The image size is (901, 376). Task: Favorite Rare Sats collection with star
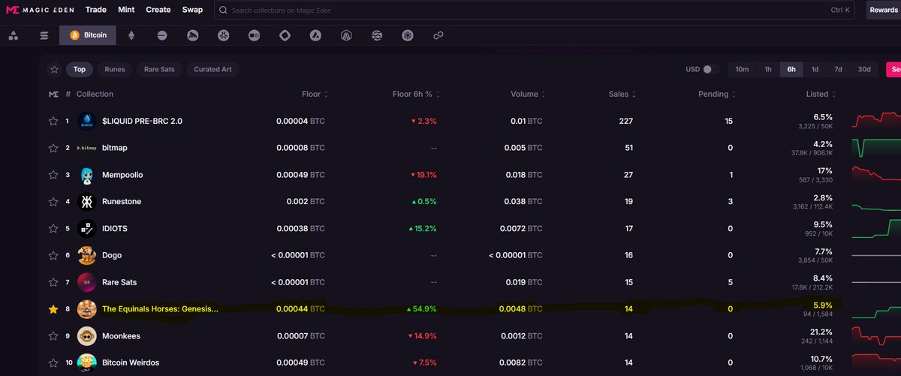[x=53, y=282]
